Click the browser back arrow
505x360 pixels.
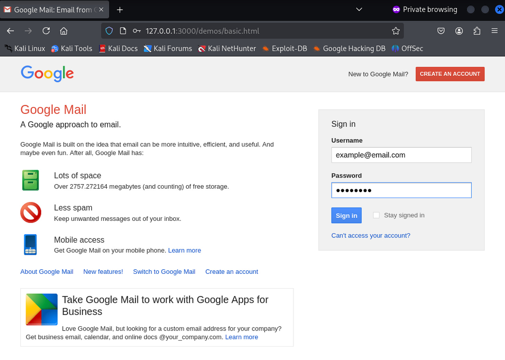click(x=10, y=31)
